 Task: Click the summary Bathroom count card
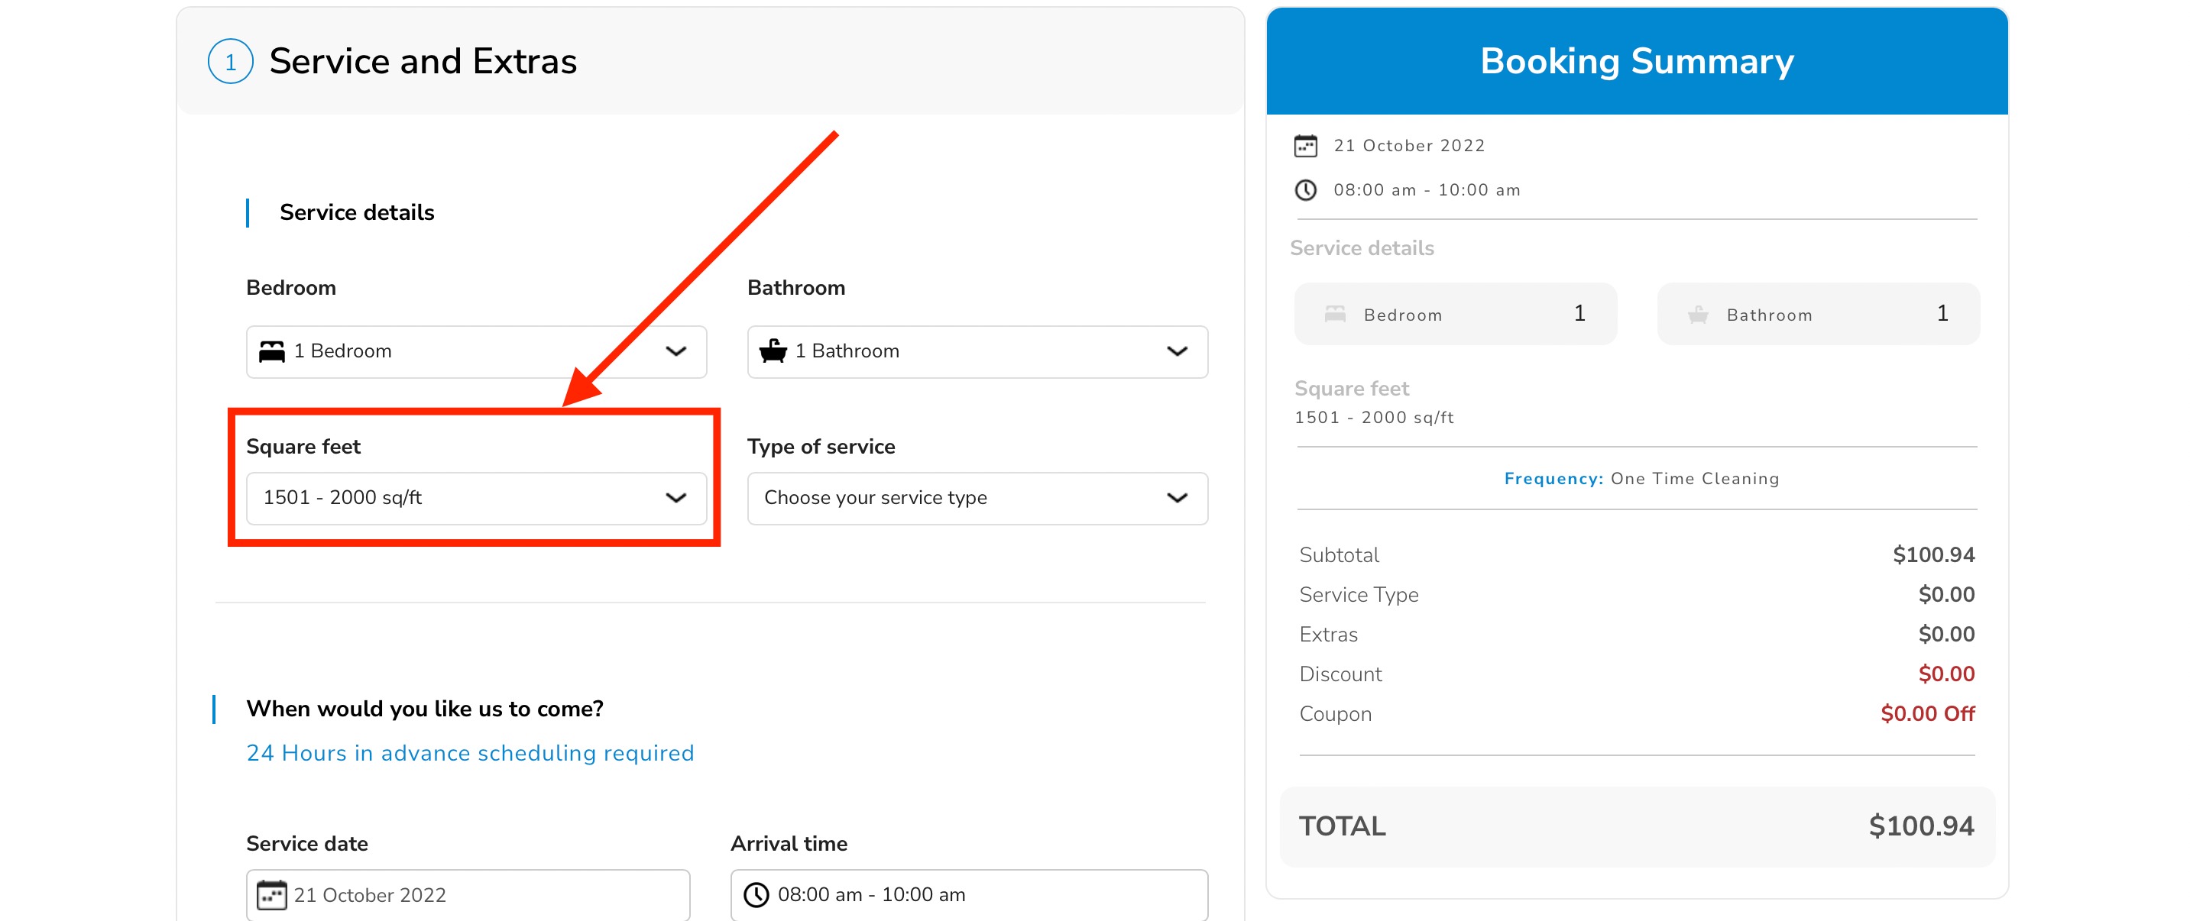pyautogui.click(x=1818, y=314)
